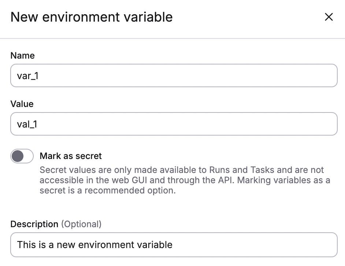The width and height of the screenshot is (345, 266).
Task: Close the New environment variable dialog
Action: 329,17
